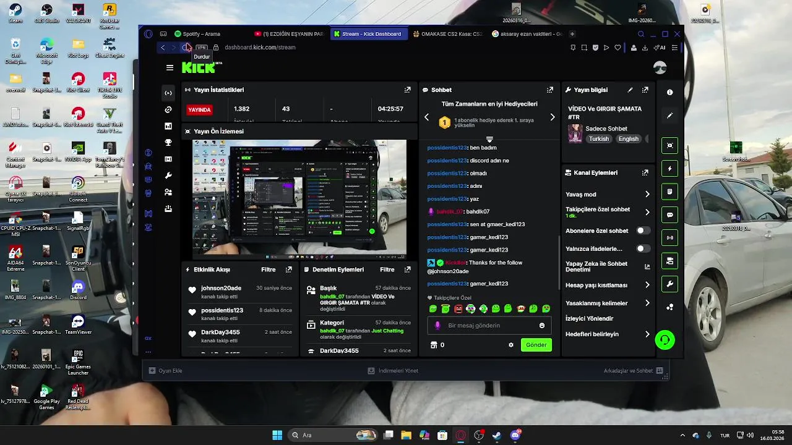Pop out the Yayın İstatistikleri panel

click(407, 90)
